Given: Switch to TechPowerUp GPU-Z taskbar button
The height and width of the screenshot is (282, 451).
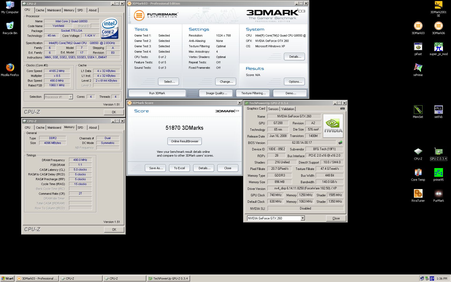Looking at the screenshot, I should coord(168,279).
